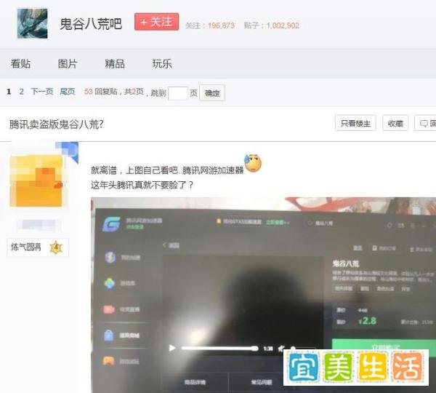Image resolution: width=436 pixels, height=393 pixels.
Task: Switch to the 玩乐 tab
Action: click(162, 64)
